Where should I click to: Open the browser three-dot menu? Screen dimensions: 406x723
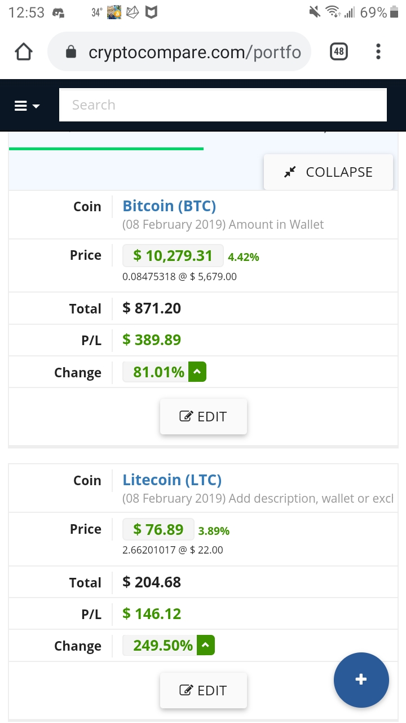(378, 52)
